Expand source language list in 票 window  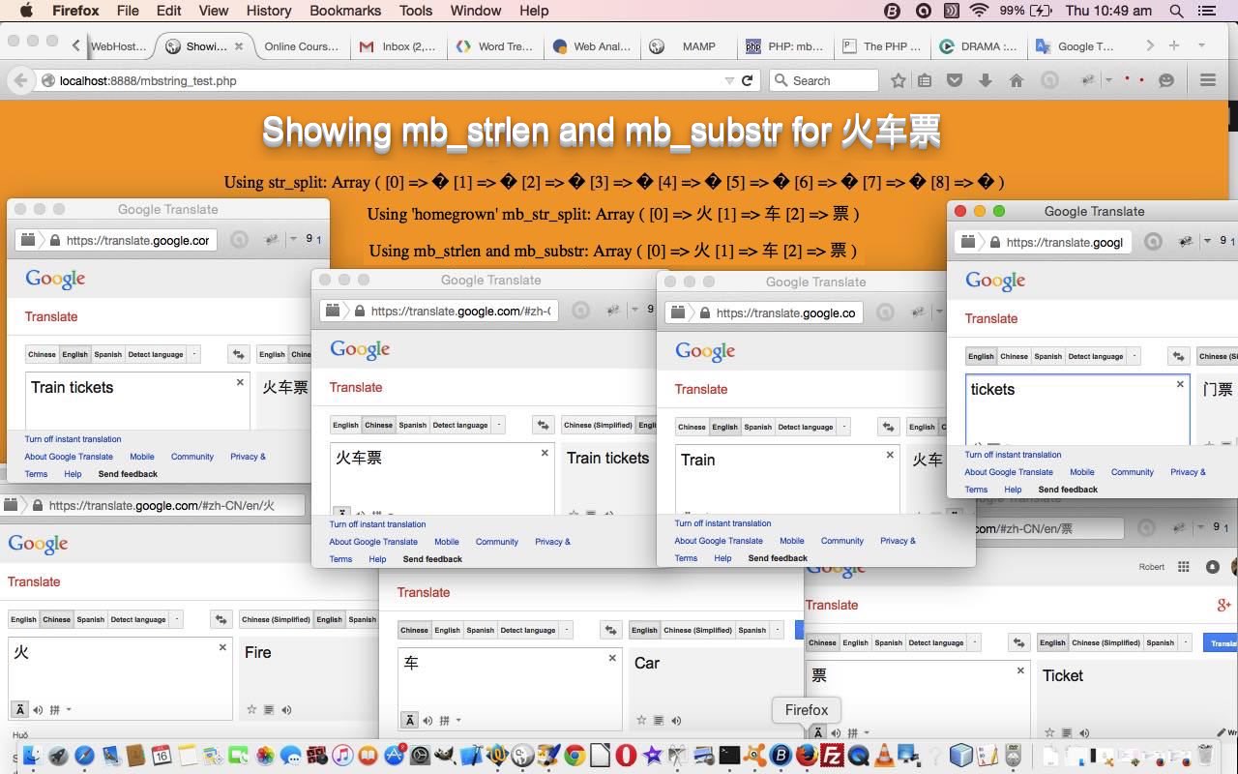point(976,642)
